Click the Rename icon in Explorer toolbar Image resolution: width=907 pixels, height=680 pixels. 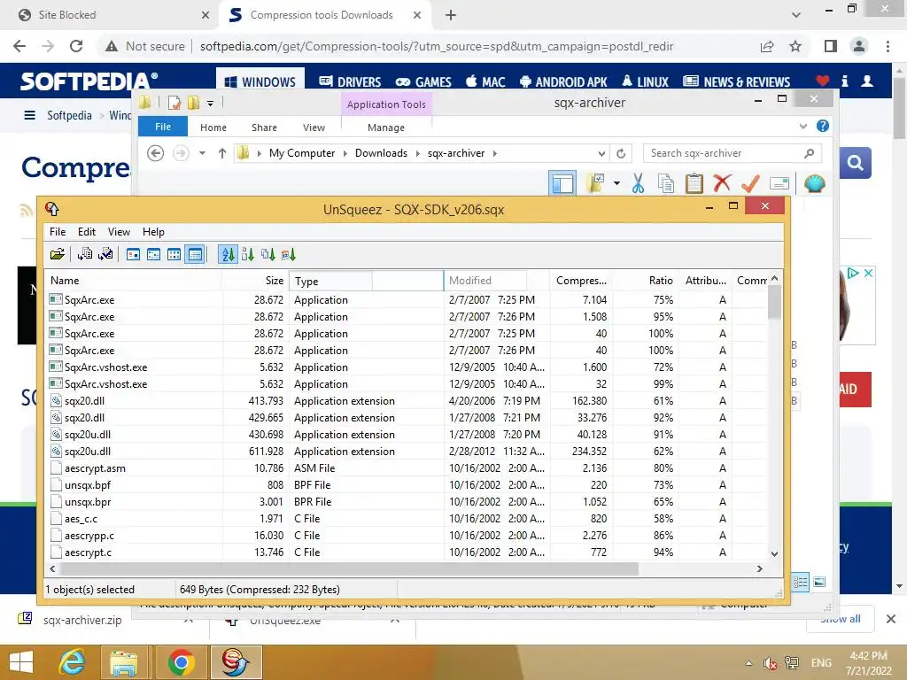(x=779, y=184)
